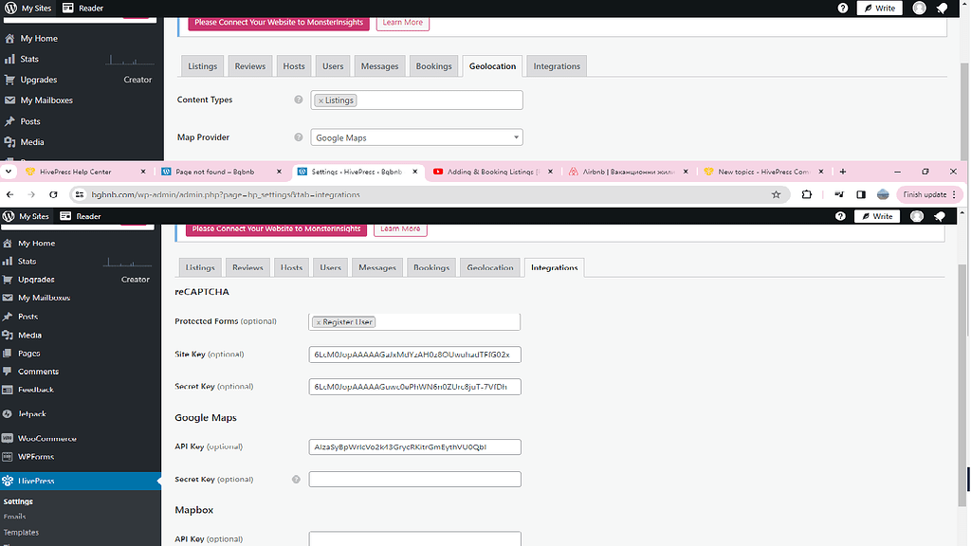
Task: Click the Finish update button
Action: (929, 194)
